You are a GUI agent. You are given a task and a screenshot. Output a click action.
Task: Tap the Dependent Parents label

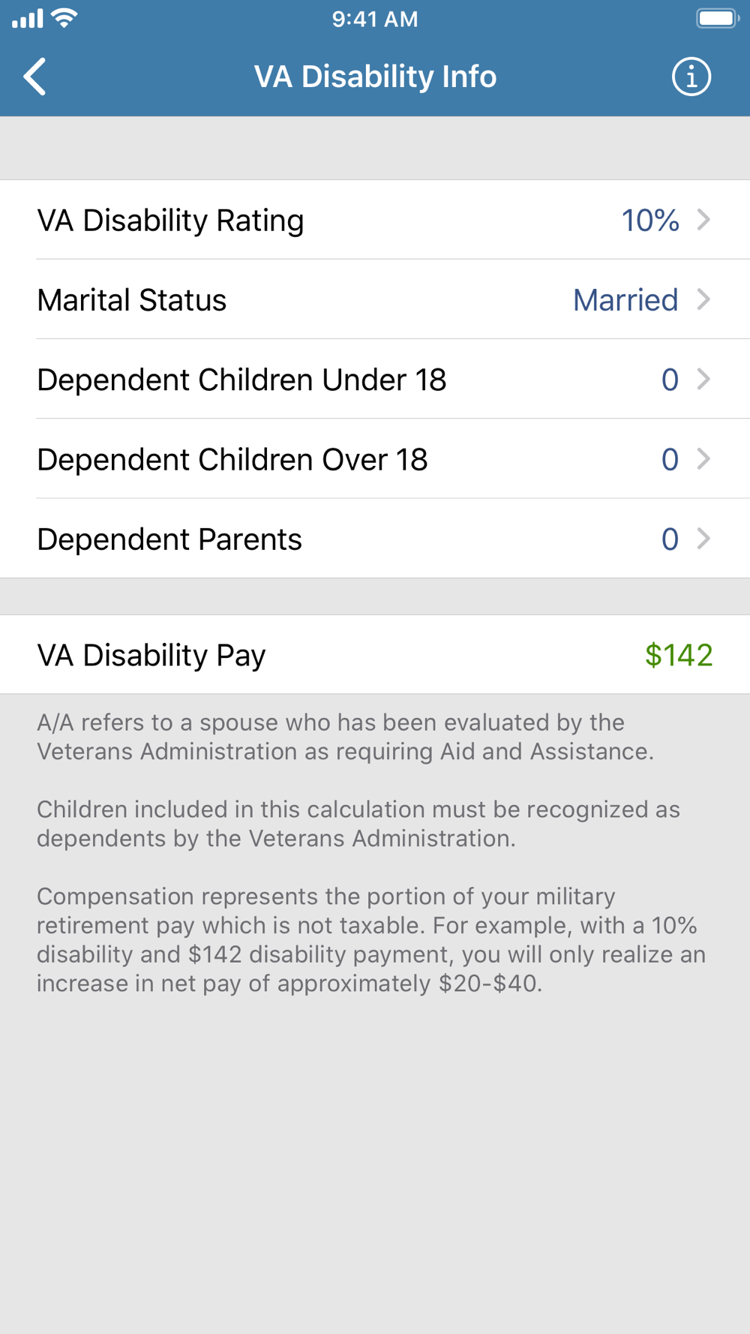169,539
